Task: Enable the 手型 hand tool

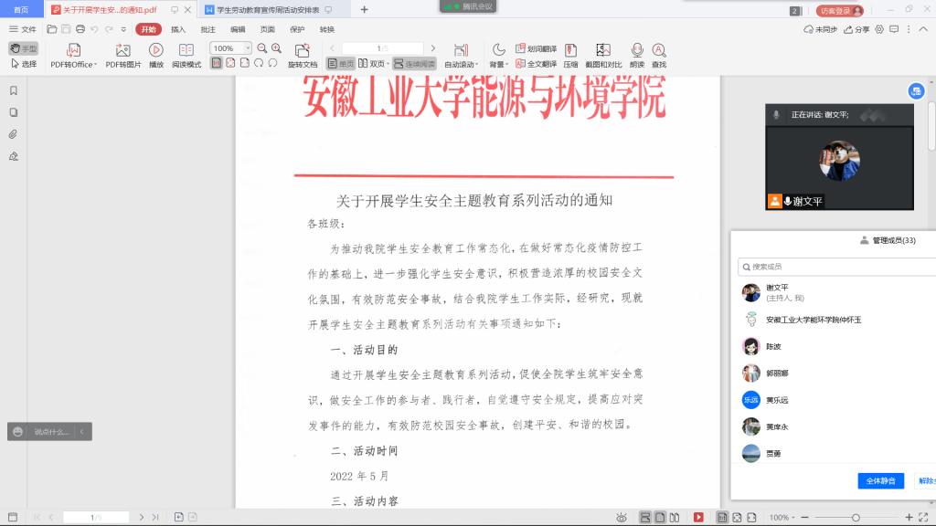Action: click(x=24, y=48)
